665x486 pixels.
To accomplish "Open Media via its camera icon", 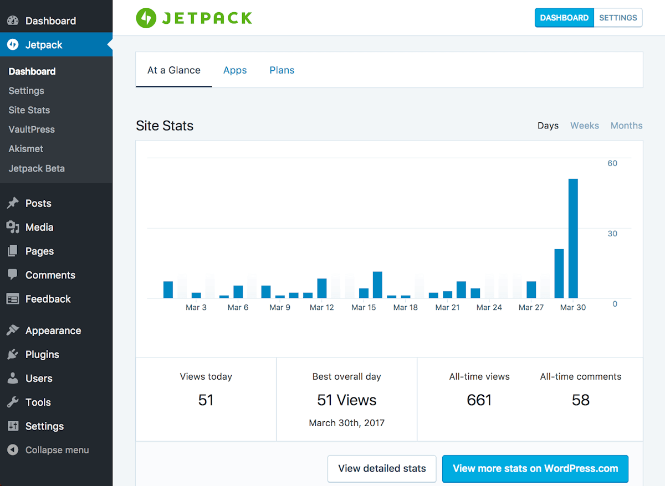I will coord(13,227).
